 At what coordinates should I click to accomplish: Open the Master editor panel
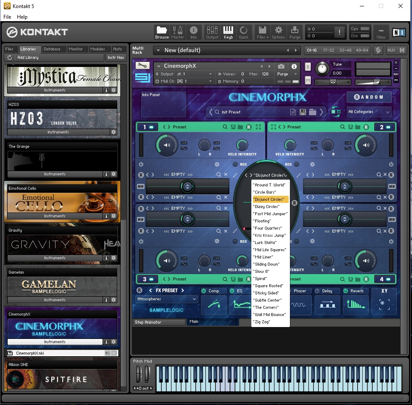178,32
